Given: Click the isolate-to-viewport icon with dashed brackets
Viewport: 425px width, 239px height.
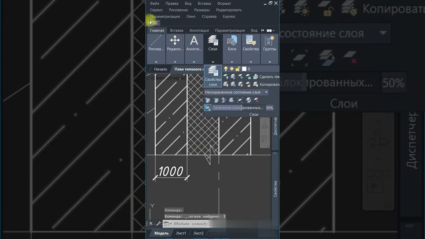Looking at the screenshot, I should click(x=240, y=100).
